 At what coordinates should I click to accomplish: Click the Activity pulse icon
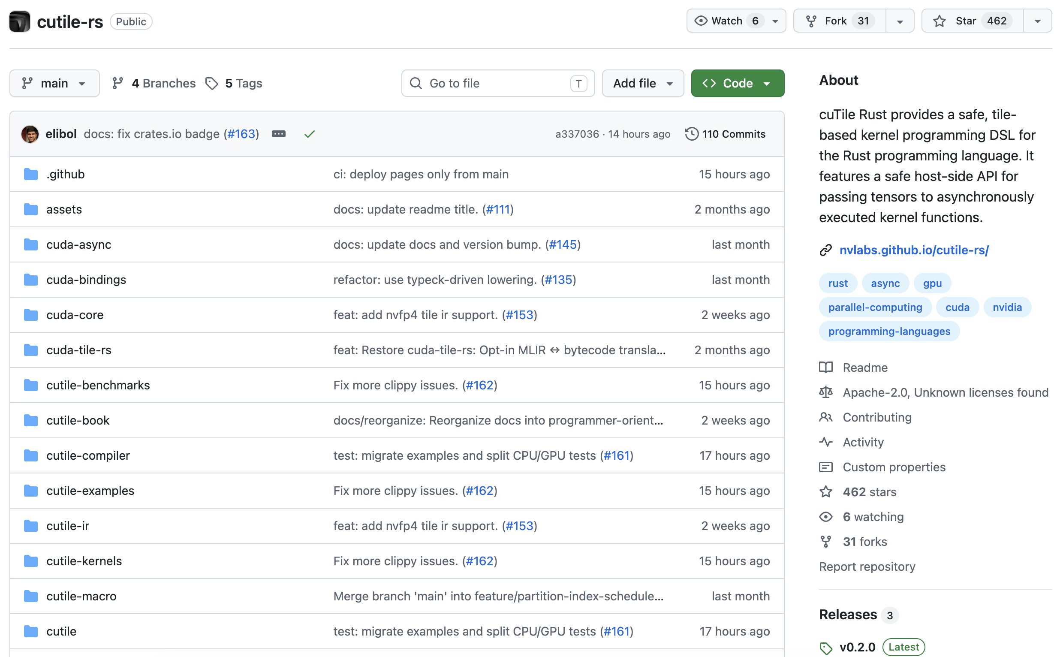826,442
